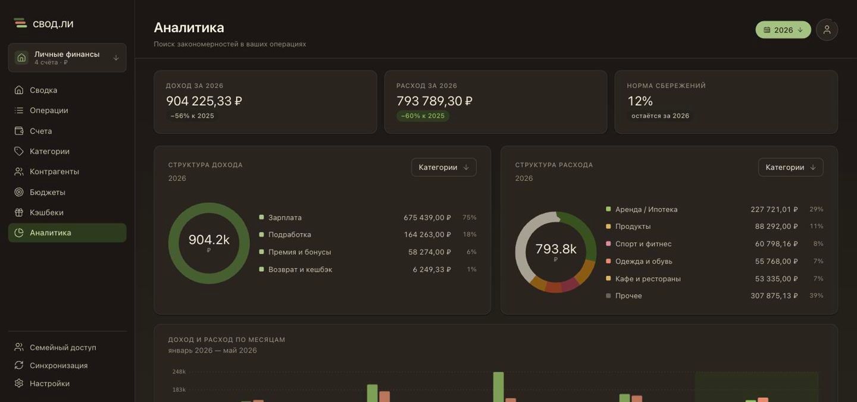857x402 pixels.
Task: Click the Счета wallet icon
Action: click(19, 131)
